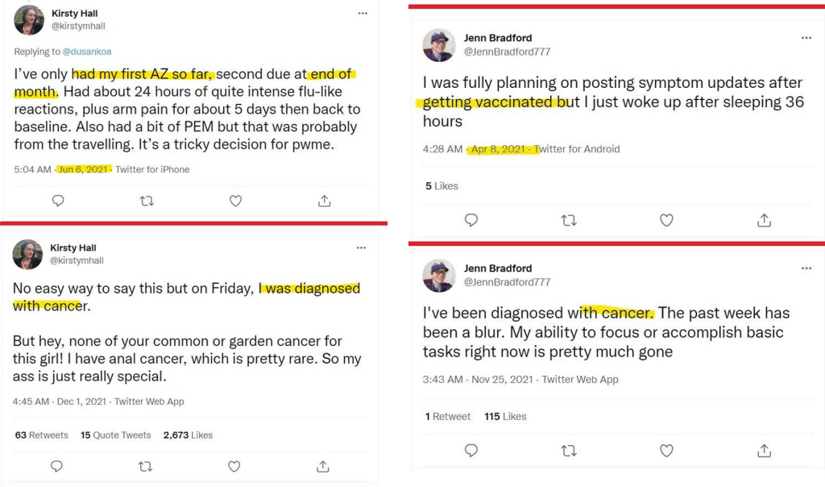Image resolution: width=825 pixels, height=487 pixels.
Task: Like Kirsty Hall's AZ vaccine tweet
Action: pyautogui.click(x=234, y=201)
